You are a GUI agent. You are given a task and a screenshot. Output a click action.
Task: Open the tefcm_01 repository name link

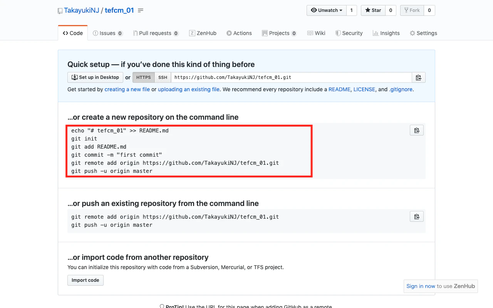[x=119, y=10]
